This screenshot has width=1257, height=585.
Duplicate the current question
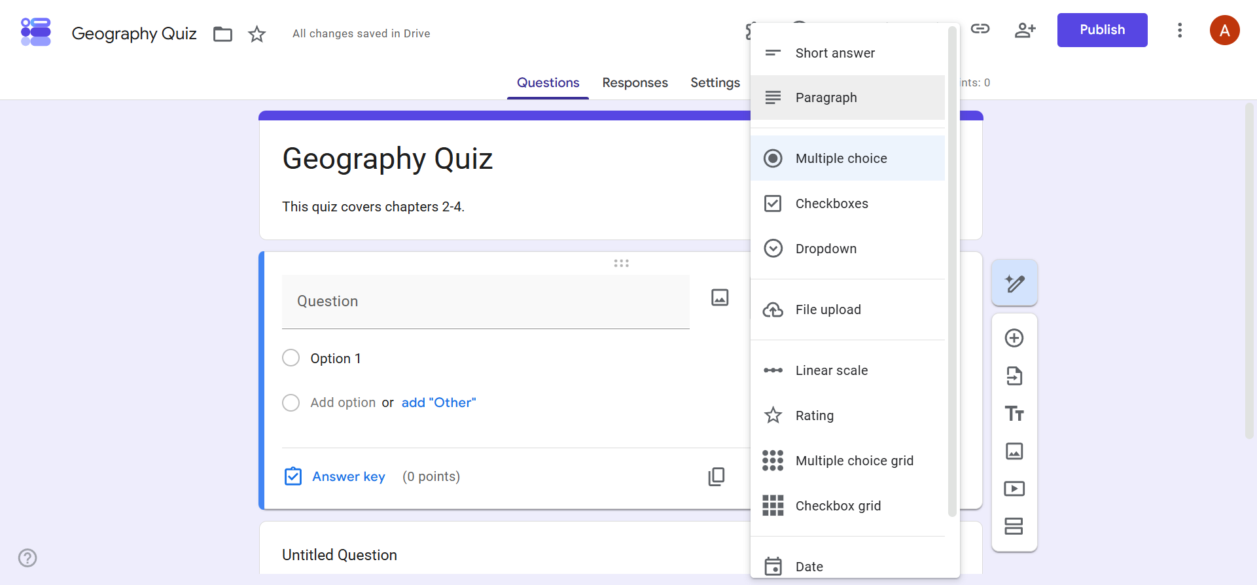click(x=717, y=476)
